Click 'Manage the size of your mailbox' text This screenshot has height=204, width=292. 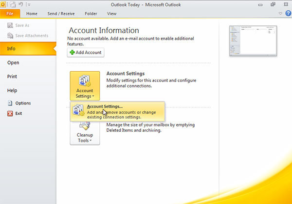[x=150, y=127]
